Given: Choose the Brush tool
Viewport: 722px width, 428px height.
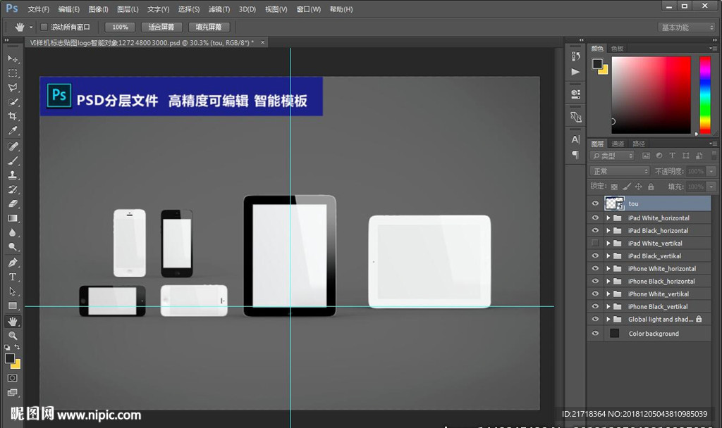Looking at the screenshot, I should [x=13, y=160].
